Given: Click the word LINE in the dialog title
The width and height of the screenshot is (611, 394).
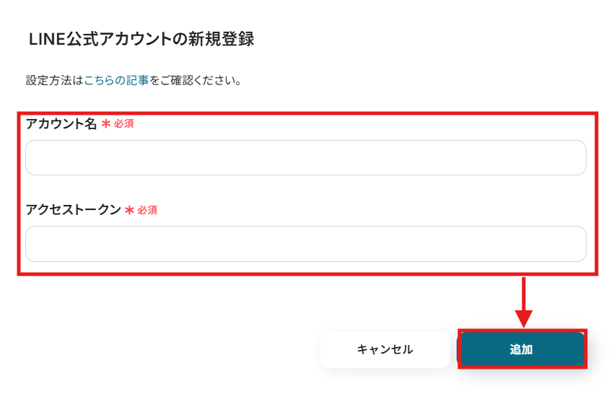Looking at the screenshot, I should click(48, 39).
